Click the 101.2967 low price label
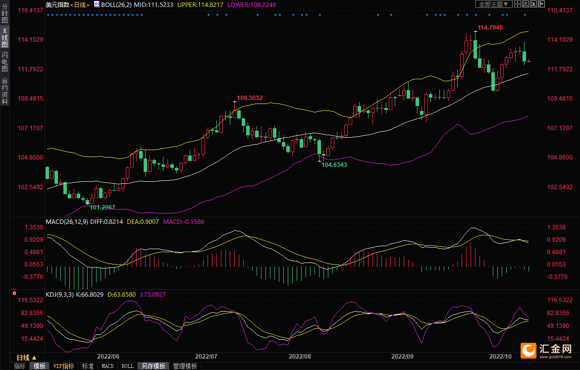580x370 pixels. pyautogui.click(x=103, y=207)
